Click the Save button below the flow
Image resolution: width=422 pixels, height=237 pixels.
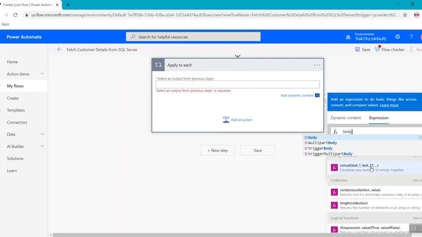pos(258,151)
